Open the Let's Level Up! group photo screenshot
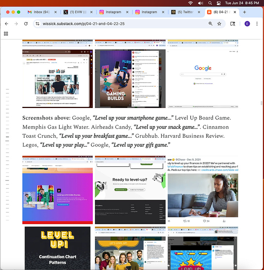 click(x=130, y=248)
